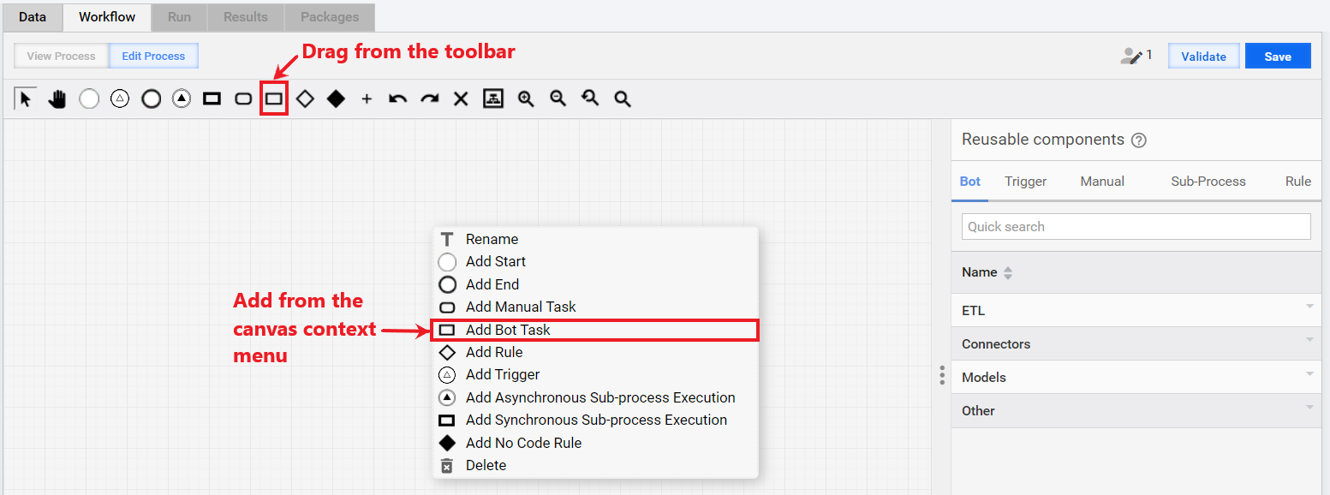Select the hand pan tool
Screen dimensions: 1330x495
[57, 99]
